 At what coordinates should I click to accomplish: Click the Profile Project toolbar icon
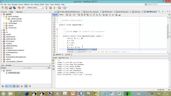tap(65, 8)
